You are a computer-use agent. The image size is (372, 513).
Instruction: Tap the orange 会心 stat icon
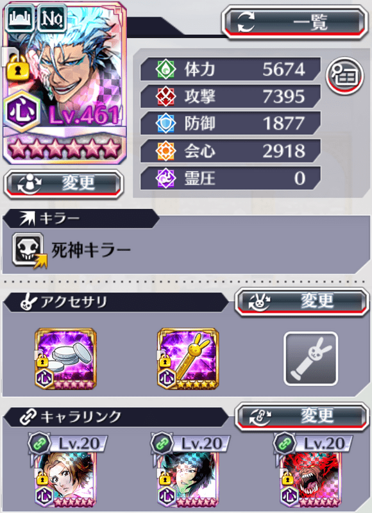[165, 151]
